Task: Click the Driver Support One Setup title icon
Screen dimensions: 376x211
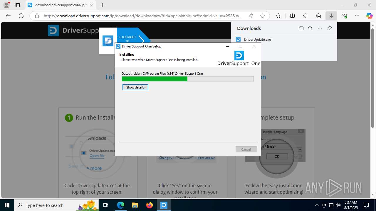Action: click(118, 46)
